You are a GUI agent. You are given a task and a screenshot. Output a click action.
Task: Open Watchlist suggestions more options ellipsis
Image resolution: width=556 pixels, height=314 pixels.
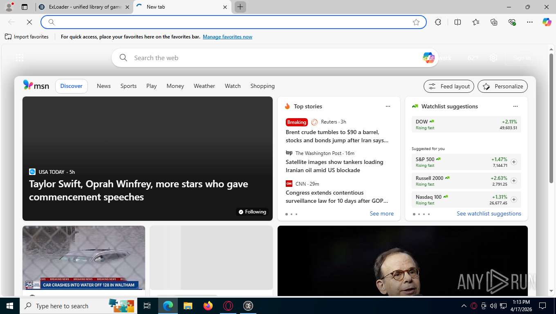tap(516, 106)
